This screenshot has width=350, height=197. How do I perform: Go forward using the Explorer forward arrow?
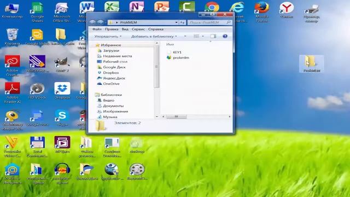tap(101, 22)
